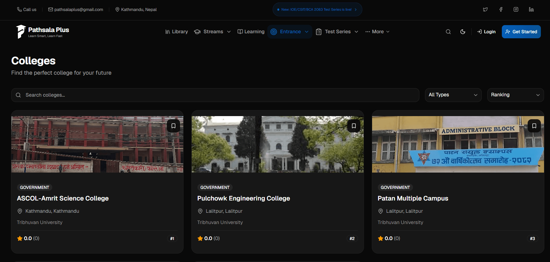Screen dimensions: 550x262
Task: Open the IOE/CSIT/BCA Test Series announcement
Action: [x=317, y=9]
